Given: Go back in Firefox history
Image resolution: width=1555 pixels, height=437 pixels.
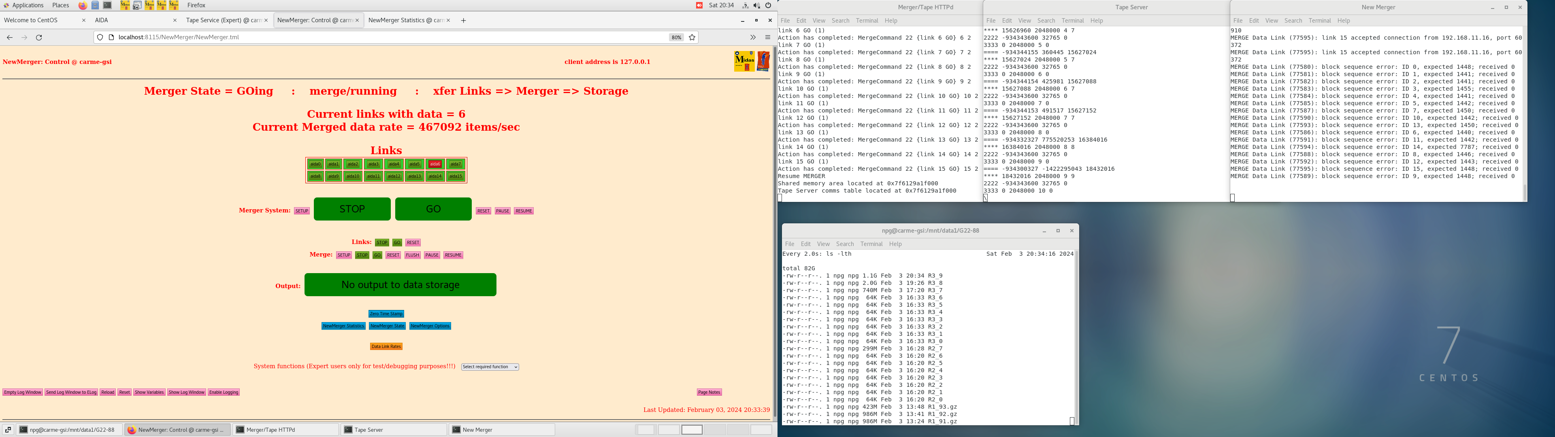Looking at the screenshot, I should 10,37.
